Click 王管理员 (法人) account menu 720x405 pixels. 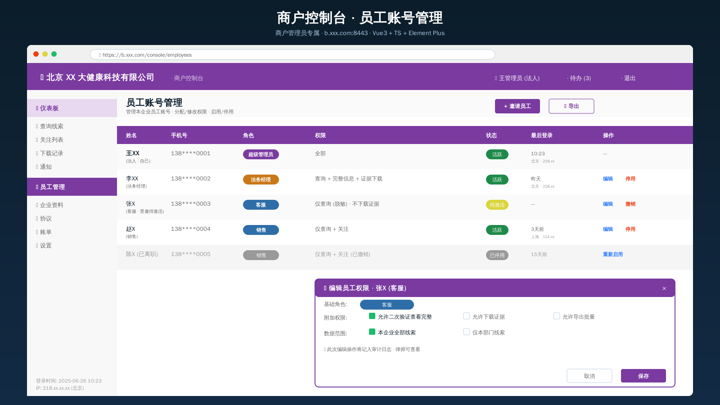(517, 78)
